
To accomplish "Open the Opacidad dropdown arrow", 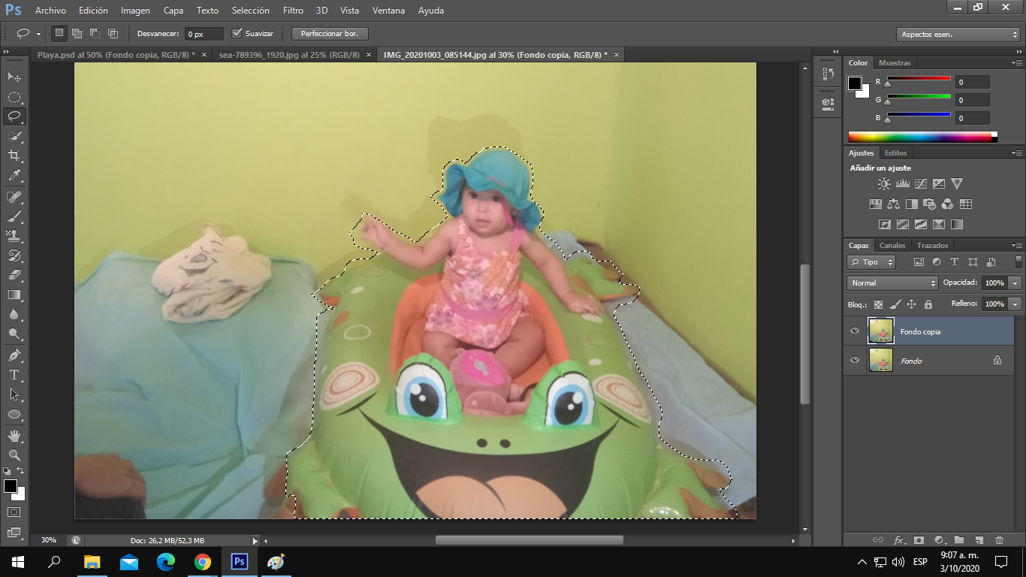I will pyautogui.click(x=1015, y=283).
